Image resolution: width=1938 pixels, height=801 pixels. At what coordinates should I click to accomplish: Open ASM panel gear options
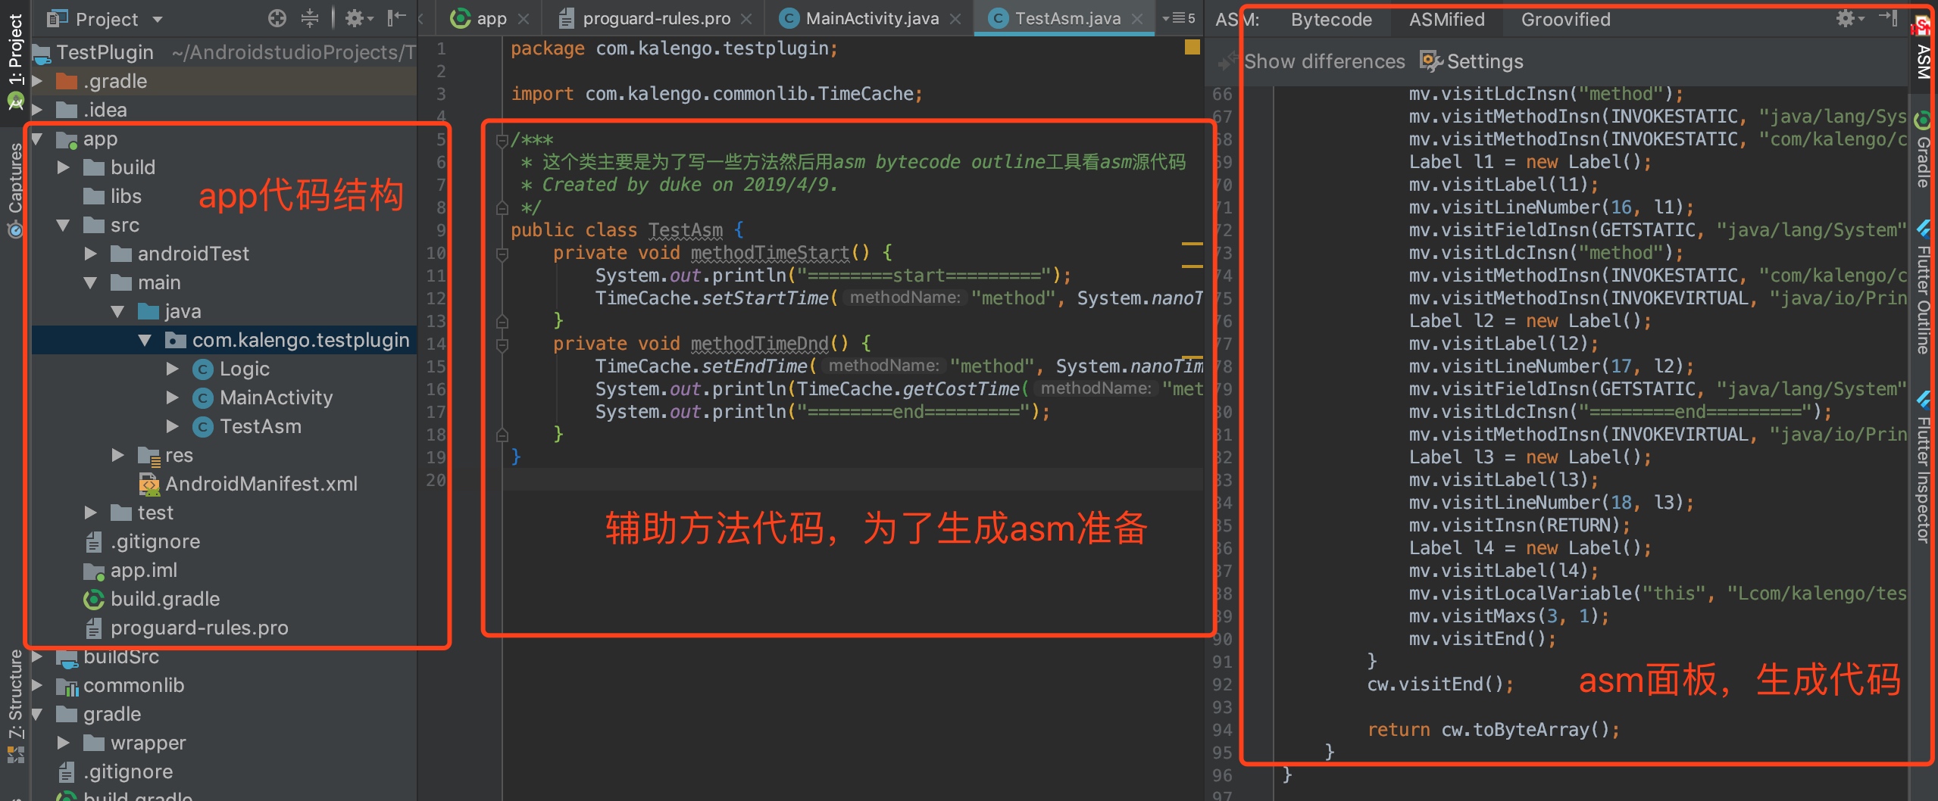pyautogui.click(x=1849, y=19)
